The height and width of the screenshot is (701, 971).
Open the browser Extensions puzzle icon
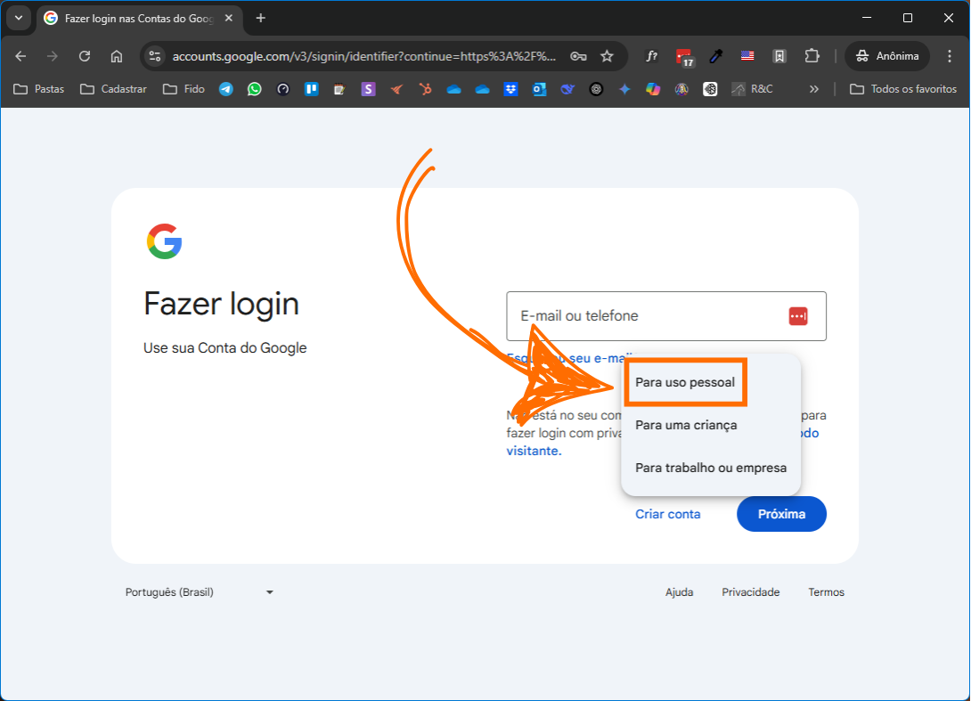(x=812, y=56)
